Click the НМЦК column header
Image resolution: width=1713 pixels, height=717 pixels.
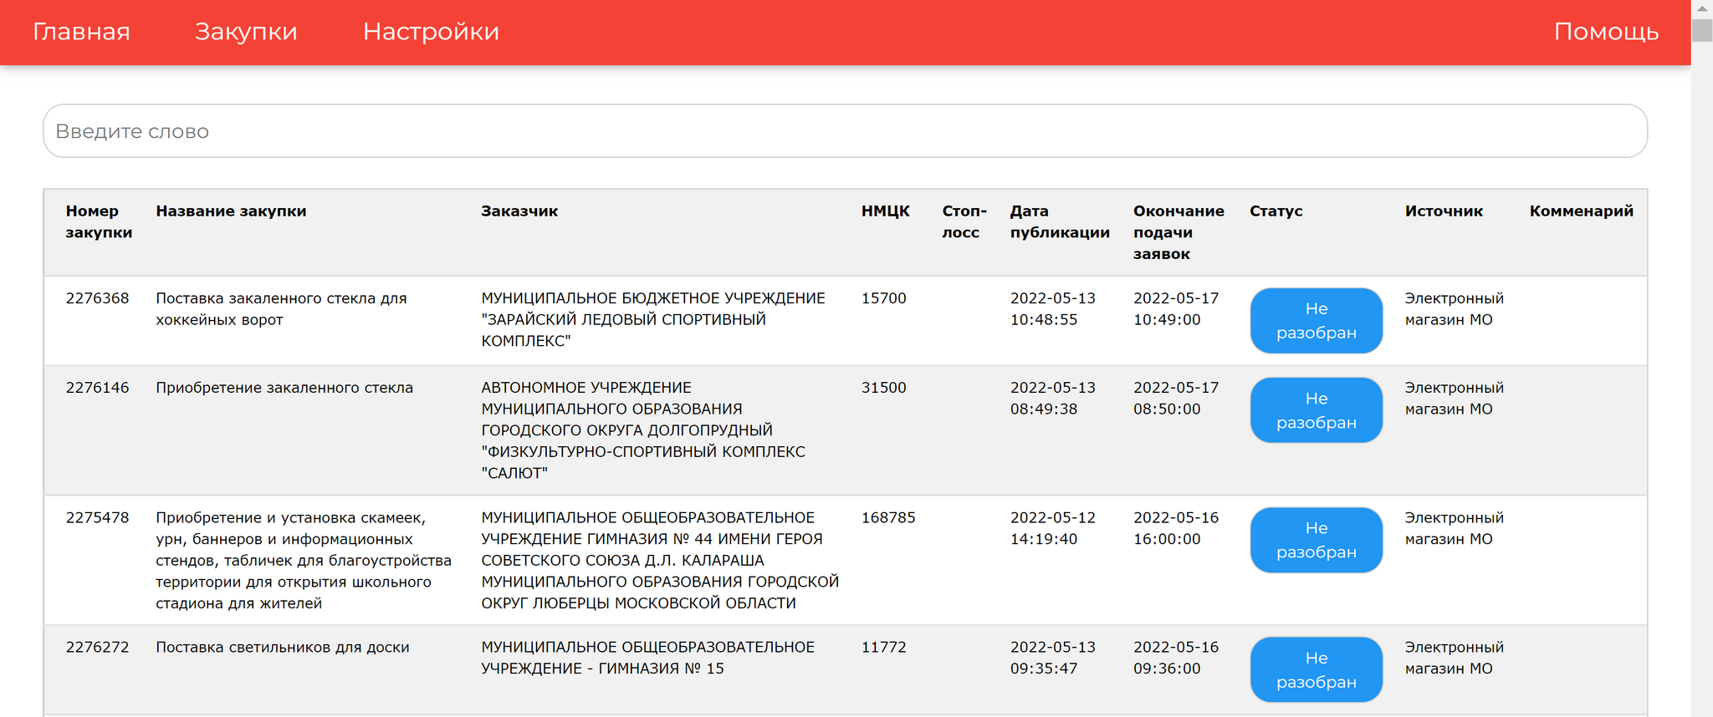pyautogui.click(x=885, y=211)
